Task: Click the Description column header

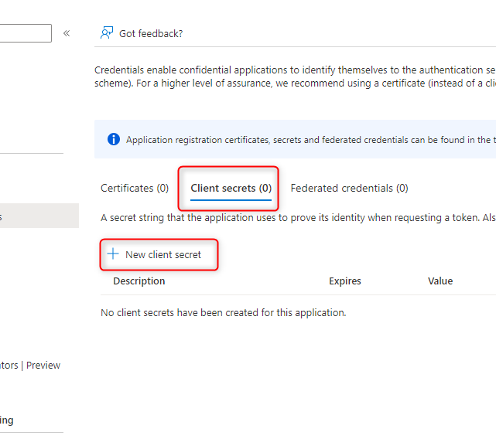Action: (x=139, y=281)
